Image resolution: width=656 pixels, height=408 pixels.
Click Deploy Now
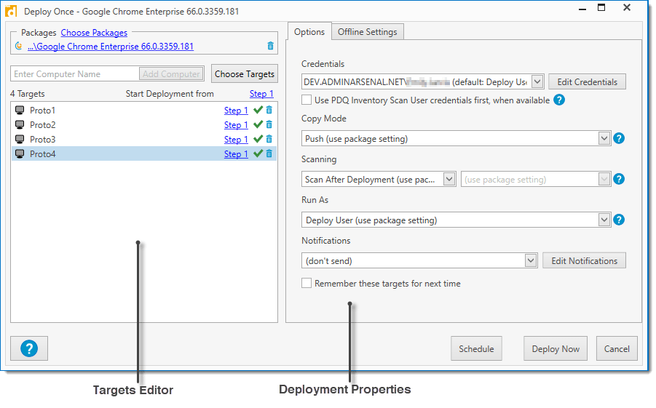click(x=556, y=348)
